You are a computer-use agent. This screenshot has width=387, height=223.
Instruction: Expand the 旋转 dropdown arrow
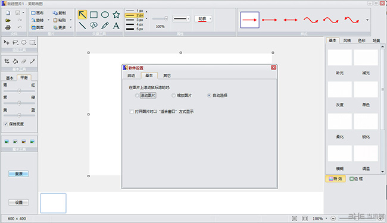point(48,20)
